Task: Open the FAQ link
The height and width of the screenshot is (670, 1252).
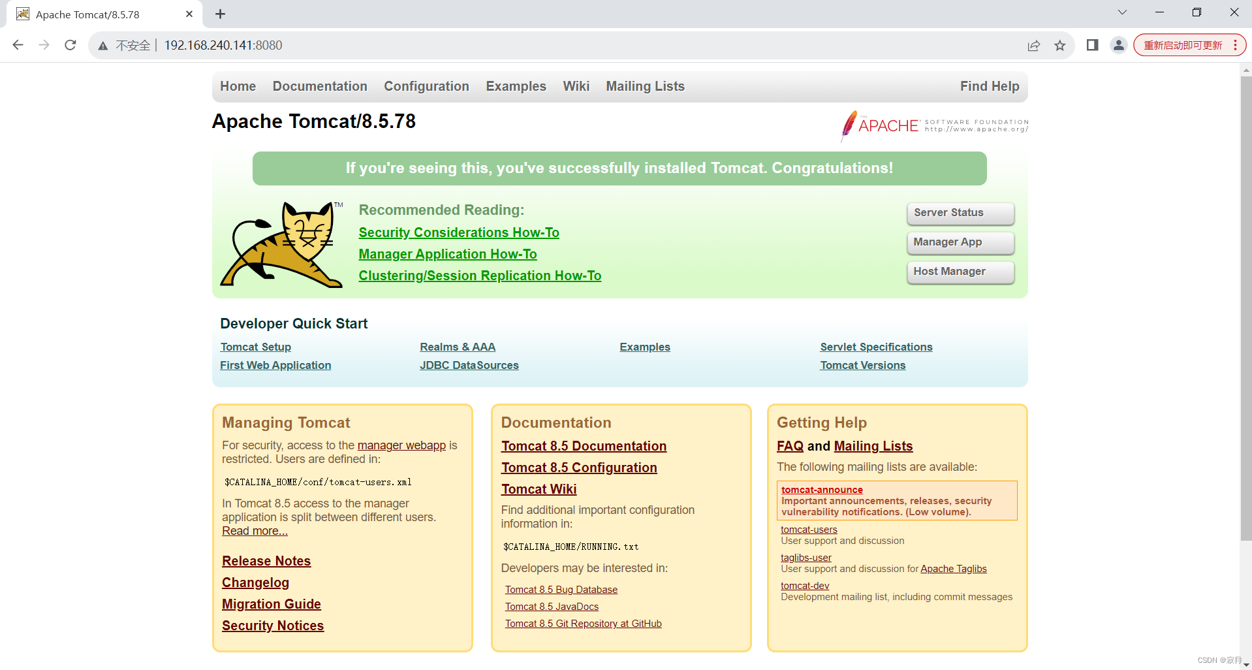Action: [x=790, y=446]
